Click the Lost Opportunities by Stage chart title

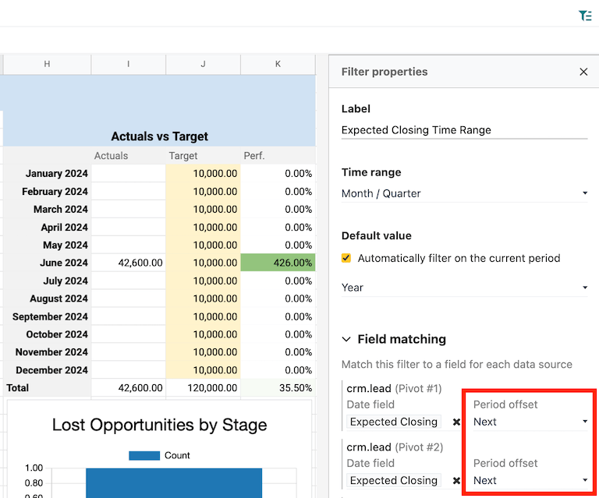point(159,425)
